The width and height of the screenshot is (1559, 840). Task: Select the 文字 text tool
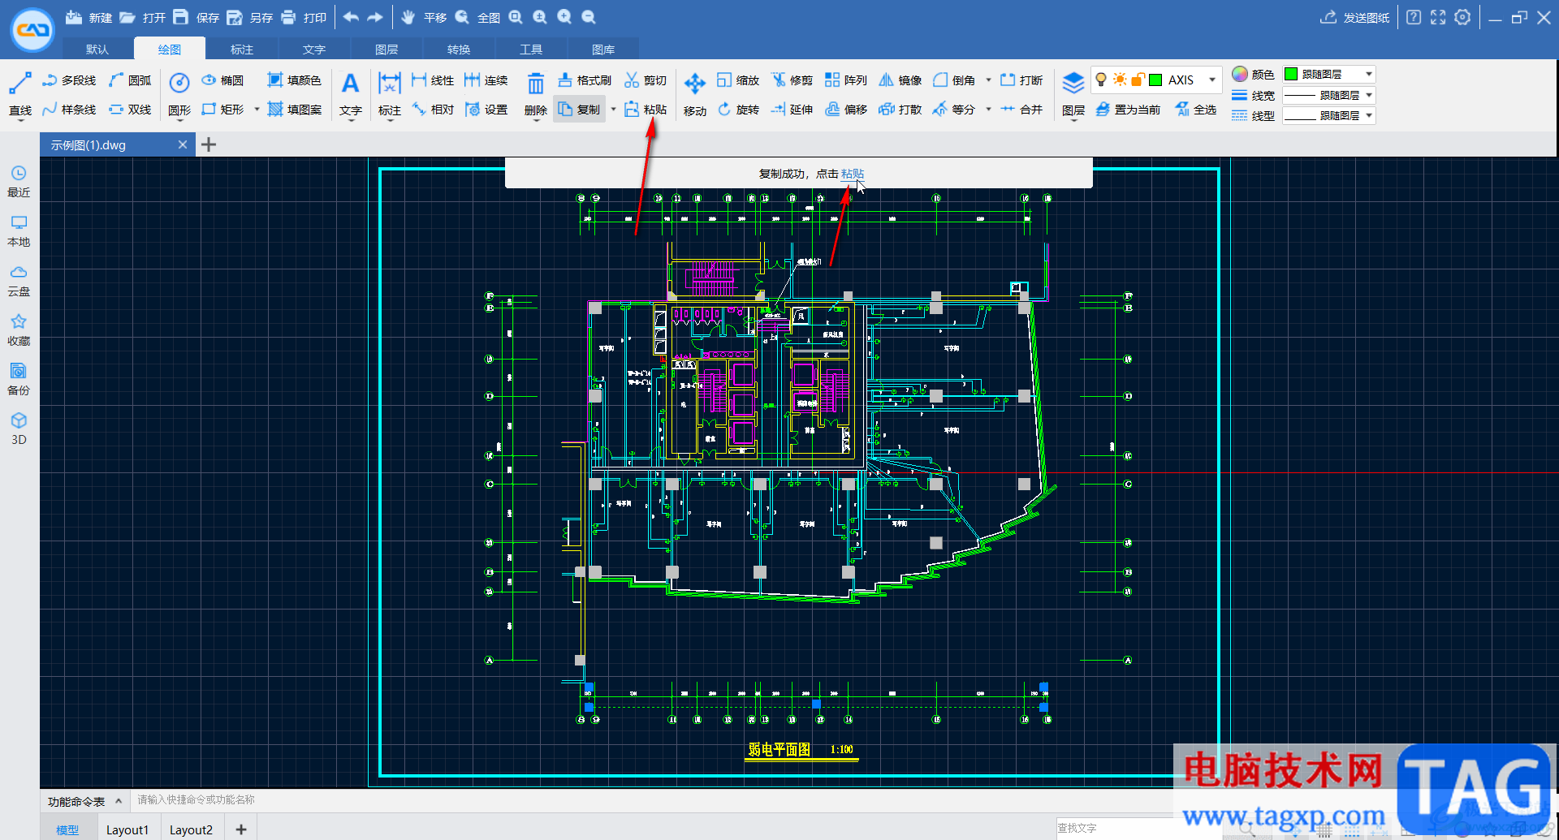pos(351,94)
